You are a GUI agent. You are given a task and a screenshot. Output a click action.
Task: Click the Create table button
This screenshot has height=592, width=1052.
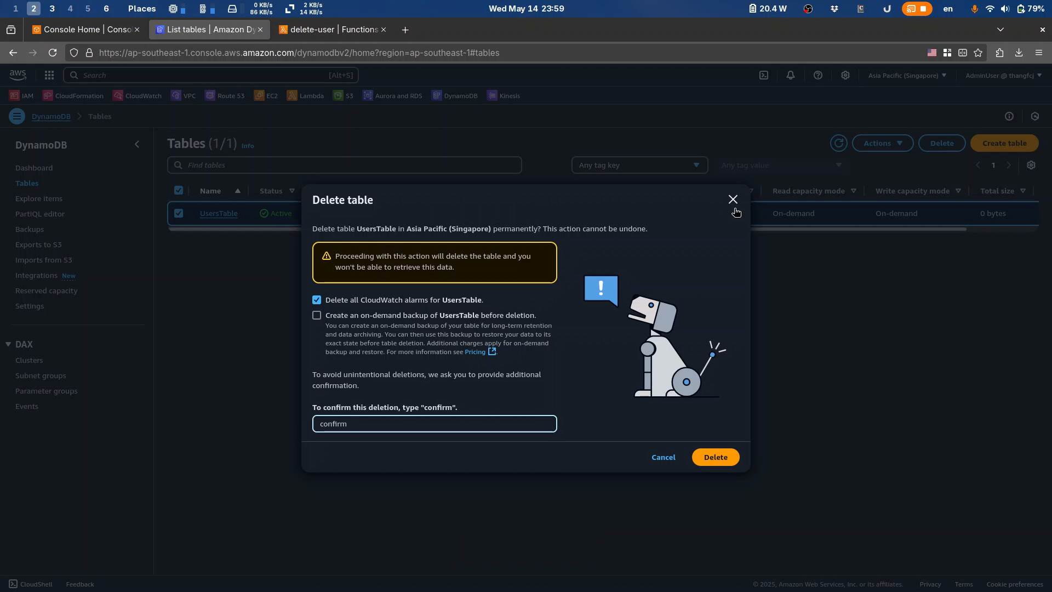coord(1004,143)
